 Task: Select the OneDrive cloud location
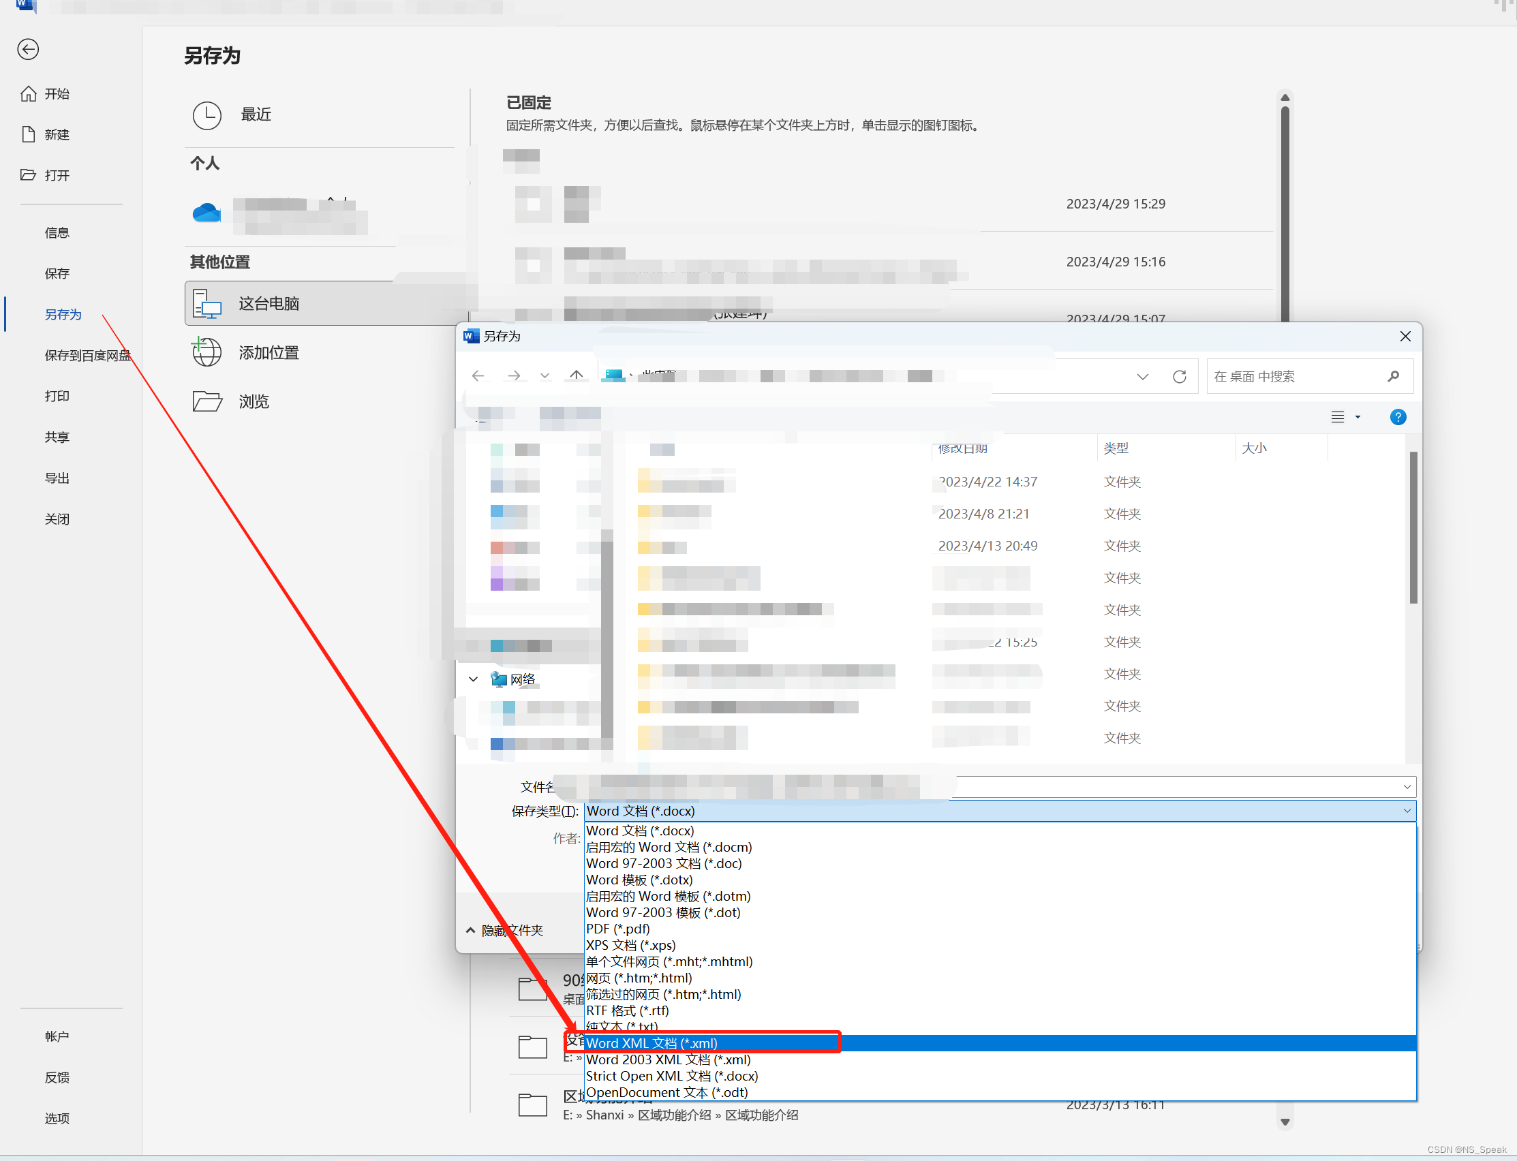tap(206, 213)
